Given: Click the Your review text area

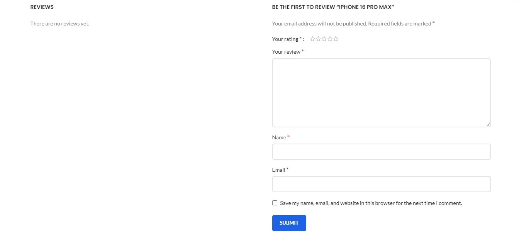Looking at the screenshot, I should (381, 93).
